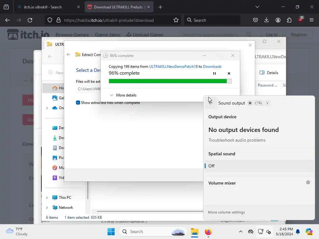The width and height of the screenshot is (319, 239).
Task: Open the weather widget 71°F Cloudy
Action: (x=17, y=232)
